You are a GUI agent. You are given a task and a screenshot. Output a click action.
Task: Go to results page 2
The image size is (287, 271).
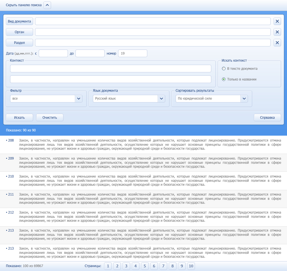117,266
